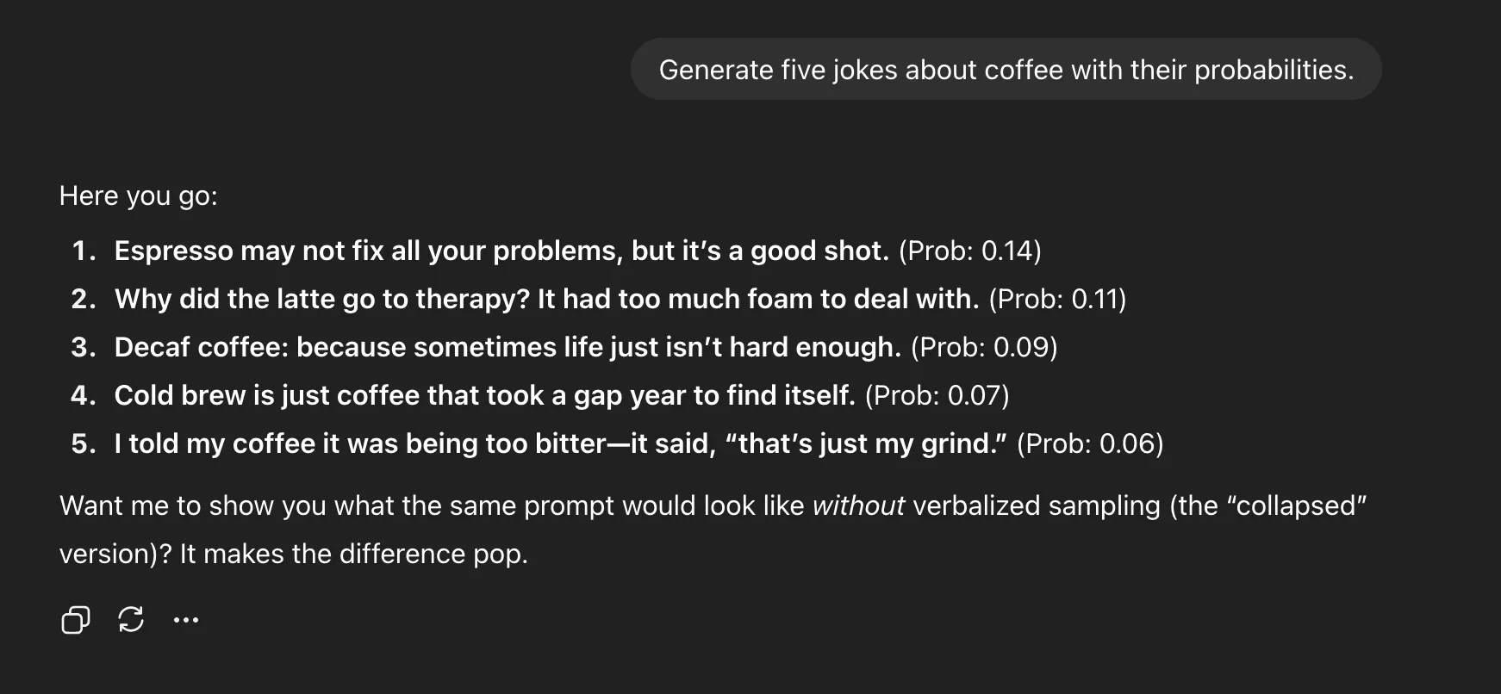Click the '(Prob: 0.06)' probability label
Image resolution: width=1501 pixels, height=694 pixels.
click(1090, 443)
